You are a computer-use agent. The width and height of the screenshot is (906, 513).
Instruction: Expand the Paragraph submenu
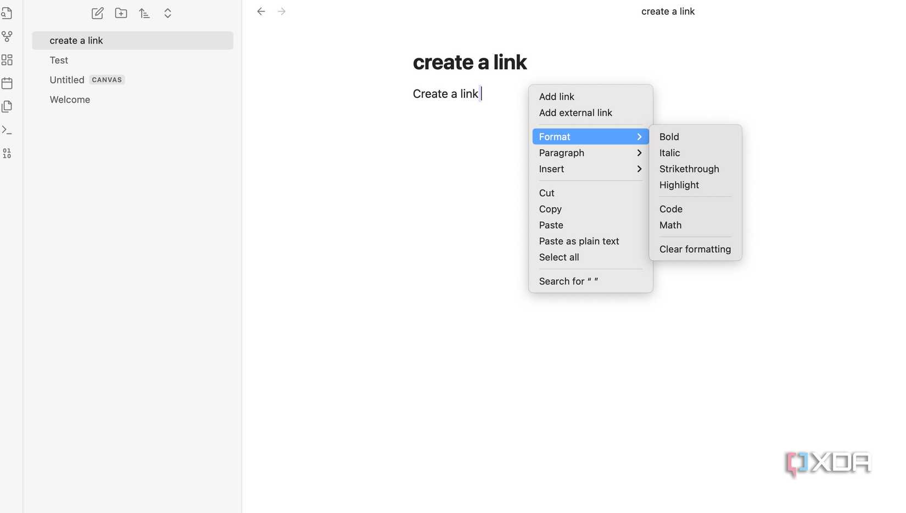click(561, 153)
